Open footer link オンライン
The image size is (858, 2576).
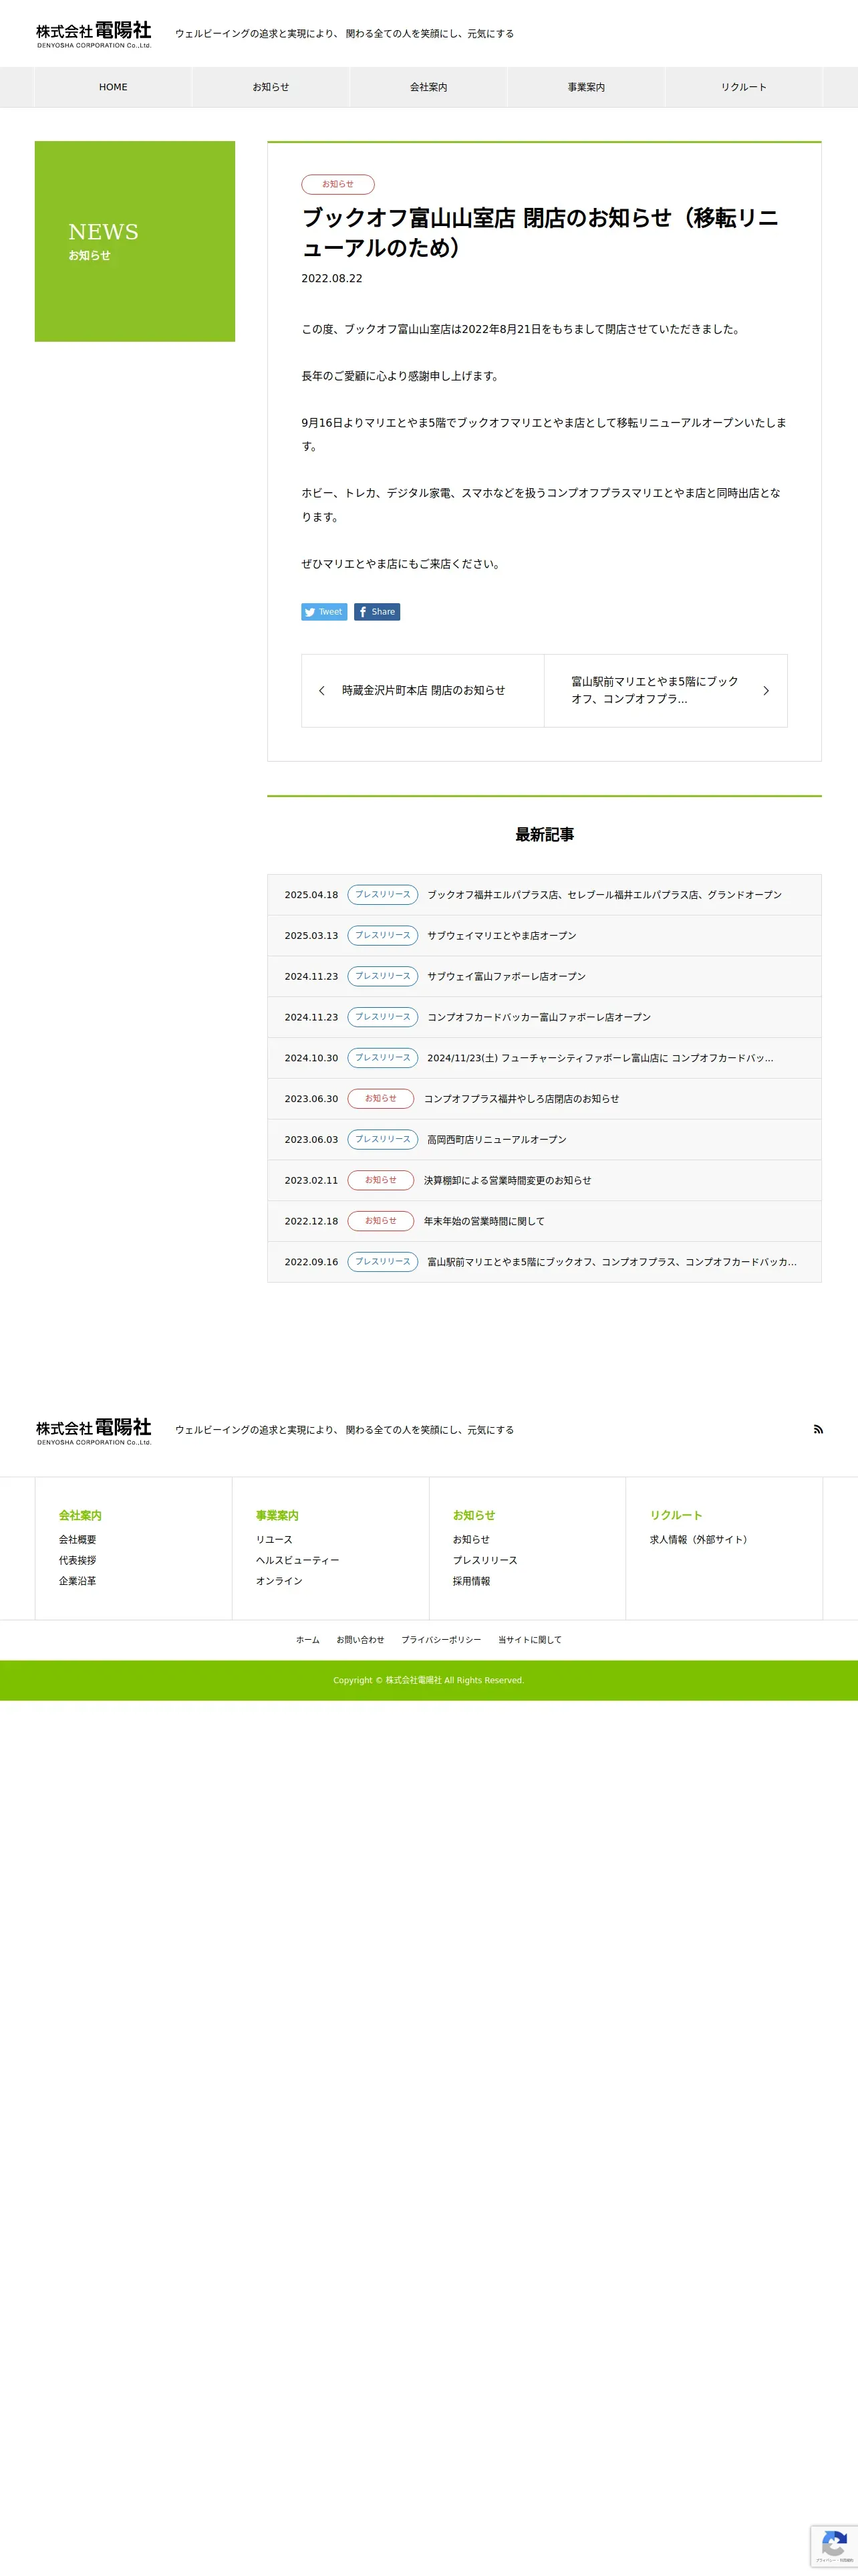[279, 1581]
